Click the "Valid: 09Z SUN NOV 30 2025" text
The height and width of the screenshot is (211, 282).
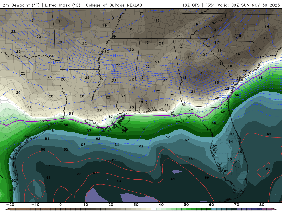pyautogui.click(x=249, y=5)
